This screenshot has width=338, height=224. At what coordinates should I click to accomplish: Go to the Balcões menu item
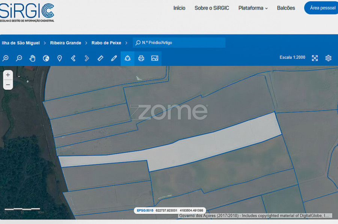(x=286, y=8)
